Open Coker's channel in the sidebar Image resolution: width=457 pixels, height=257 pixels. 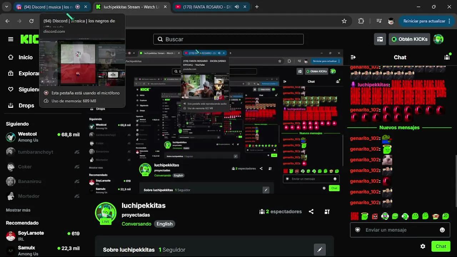(x=43, y=167)
